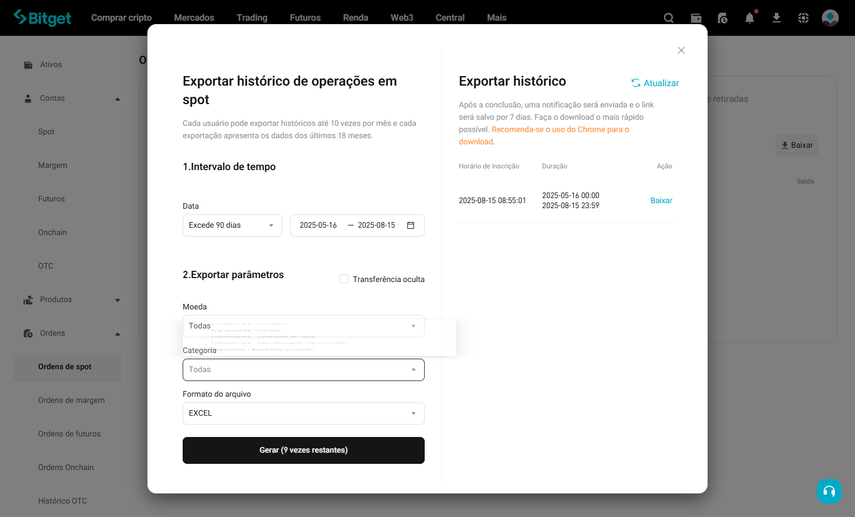Click the 2025-05-16 00:00 duration text
Viewport: 855px width, 517px height.
[x=571, y=195]
